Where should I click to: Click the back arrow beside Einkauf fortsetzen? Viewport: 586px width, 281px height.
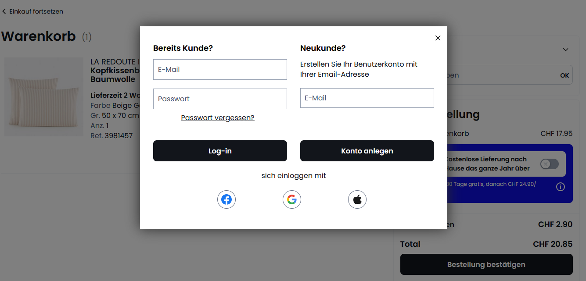(x=4, y=11)
